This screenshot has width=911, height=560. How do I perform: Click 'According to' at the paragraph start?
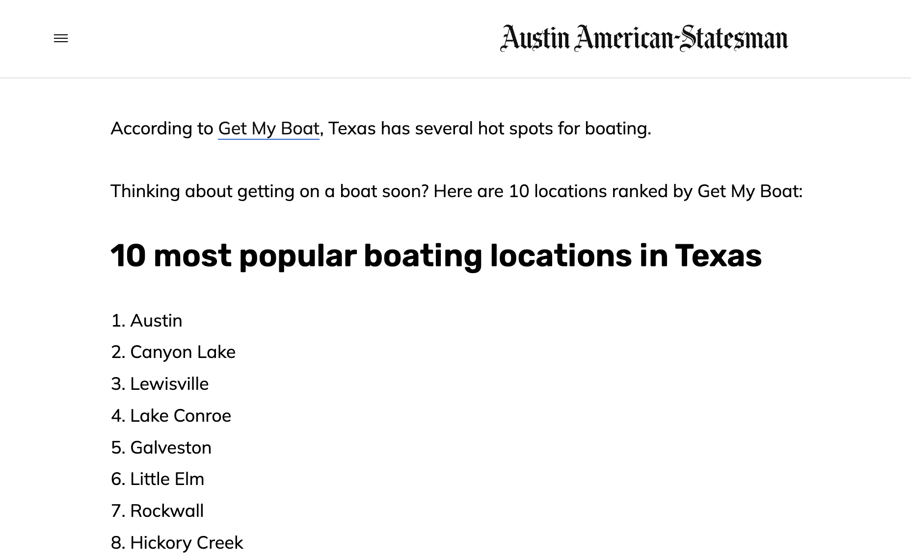click(x=161, y=128)
